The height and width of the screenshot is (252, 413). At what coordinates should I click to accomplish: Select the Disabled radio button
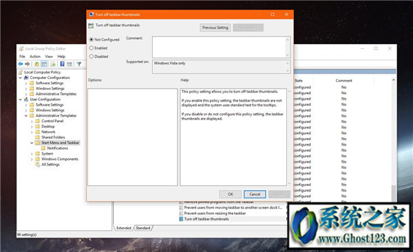tap(92, 56)
